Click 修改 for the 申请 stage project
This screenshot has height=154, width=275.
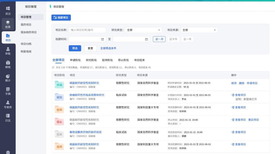(x=234, y=83)
